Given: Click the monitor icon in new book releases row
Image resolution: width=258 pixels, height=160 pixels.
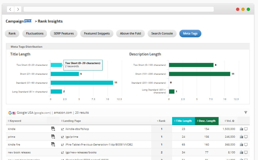Looking at the screenshot, I should pyautogui.click(x=246, y=153).
